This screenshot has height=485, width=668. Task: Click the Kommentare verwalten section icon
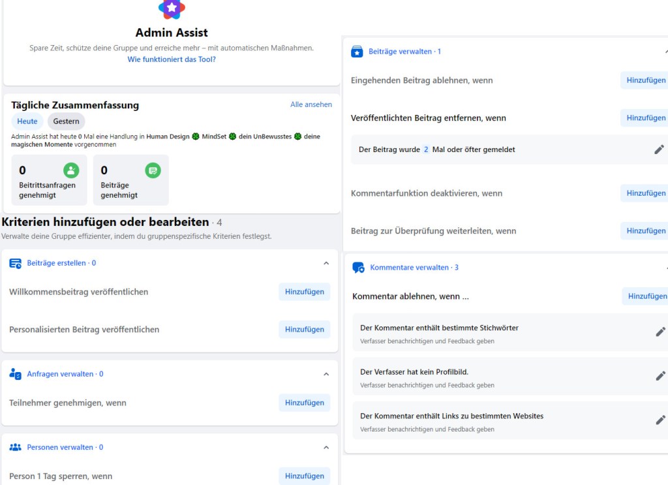point(358,268)
